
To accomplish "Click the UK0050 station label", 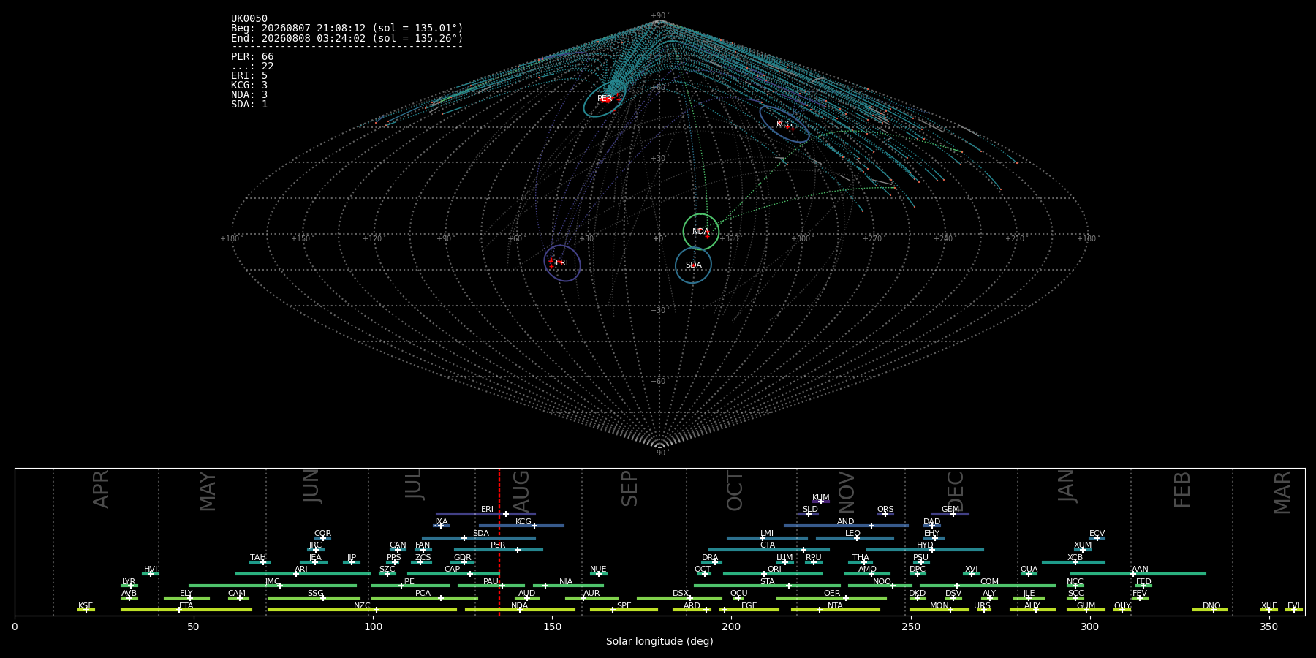I will (x=249, y=18).
